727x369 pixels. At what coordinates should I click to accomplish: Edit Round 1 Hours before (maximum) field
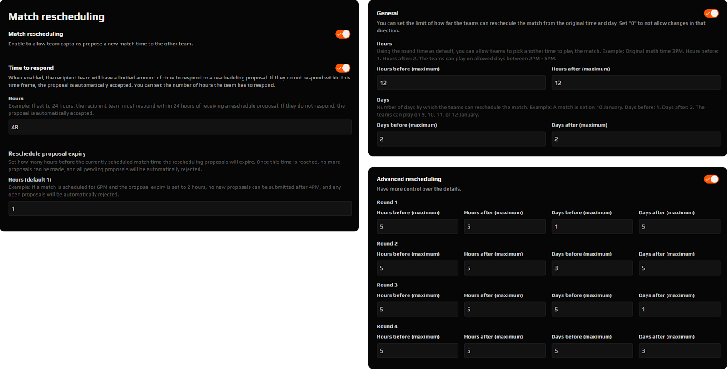(x=417, y=226)
